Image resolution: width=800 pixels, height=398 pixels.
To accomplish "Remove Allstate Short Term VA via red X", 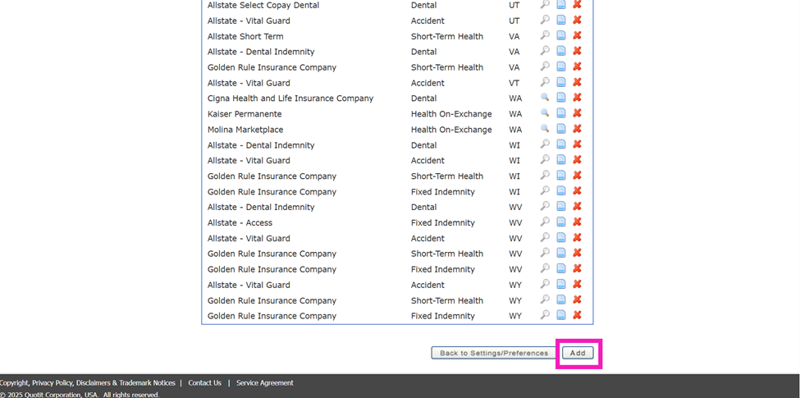I will tap(577, 35).
